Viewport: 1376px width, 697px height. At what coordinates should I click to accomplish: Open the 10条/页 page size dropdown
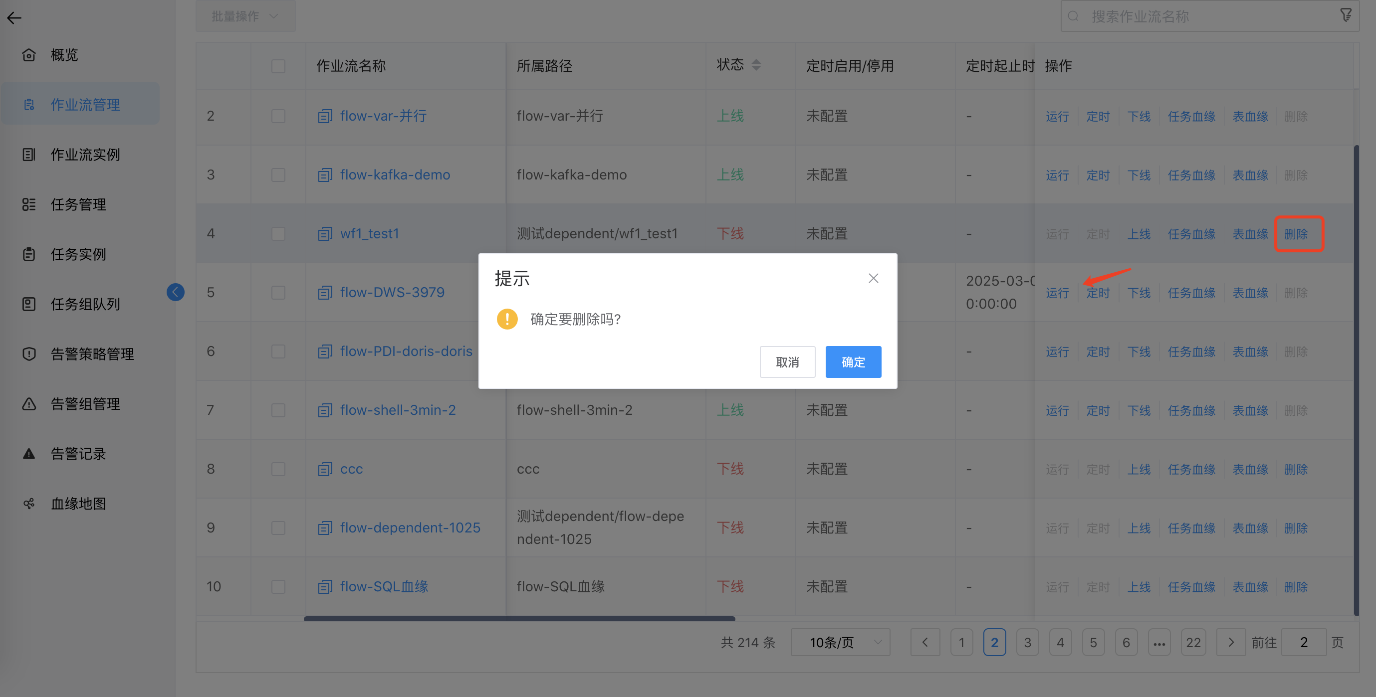(x=840, y=642)
